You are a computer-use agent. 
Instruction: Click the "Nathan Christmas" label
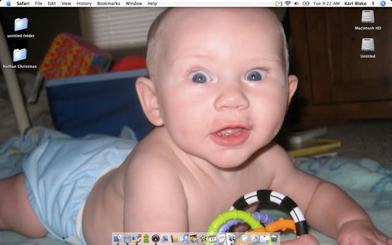click(x=20, y=67)
